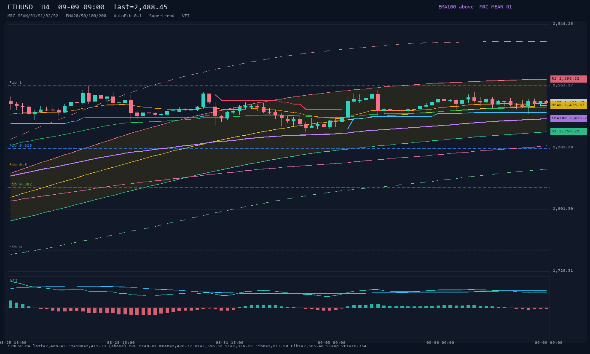Viewport: 590px width, 354px height.
Task: Click the 'VFI' entry in the indicator legend
Action: [x=186, y=16]
